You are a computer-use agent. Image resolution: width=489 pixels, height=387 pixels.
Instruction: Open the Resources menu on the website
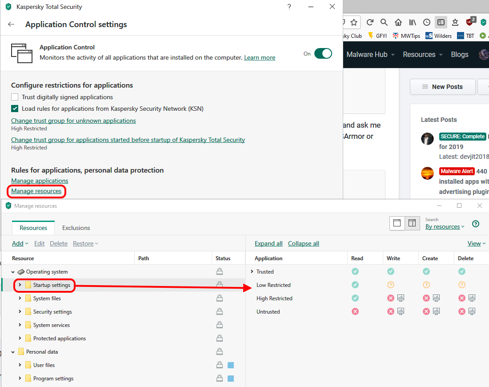point(423,54)
